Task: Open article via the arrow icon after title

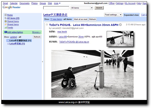Action: 120,25
